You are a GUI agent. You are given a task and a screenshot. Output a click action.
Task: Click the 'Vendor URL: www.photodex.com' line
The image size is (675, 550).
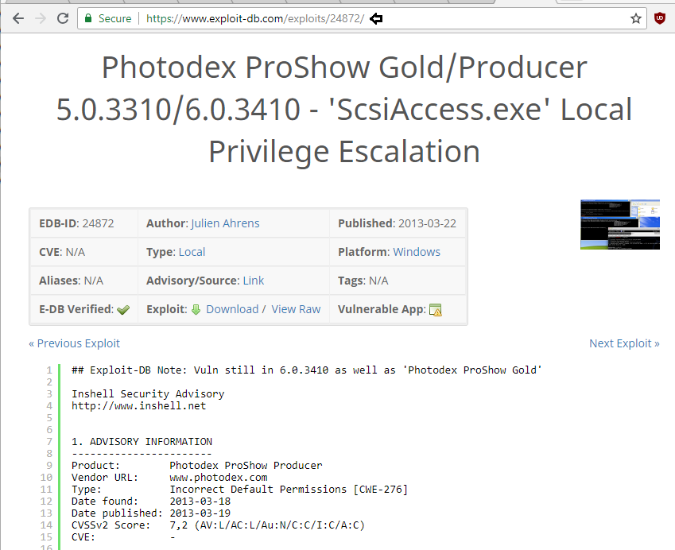pyautogui.click(x=169, y=477)
